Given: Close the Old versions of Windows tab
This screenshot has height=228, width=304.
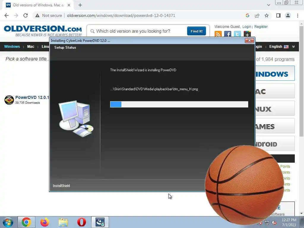Looking at the screenshot, I should click(x=69, y=5).
